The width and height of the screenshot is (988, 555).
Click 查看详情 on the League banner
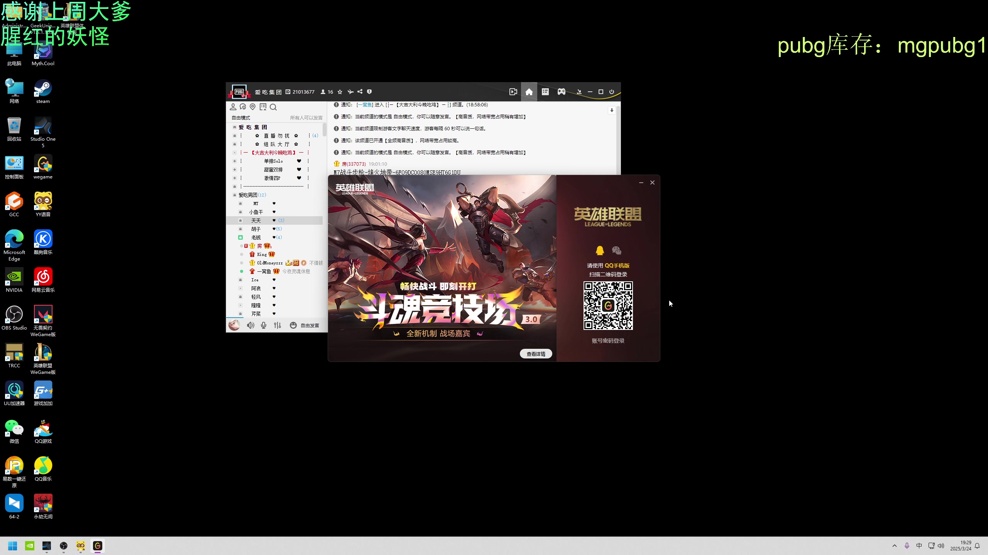(x=536, y=354)
